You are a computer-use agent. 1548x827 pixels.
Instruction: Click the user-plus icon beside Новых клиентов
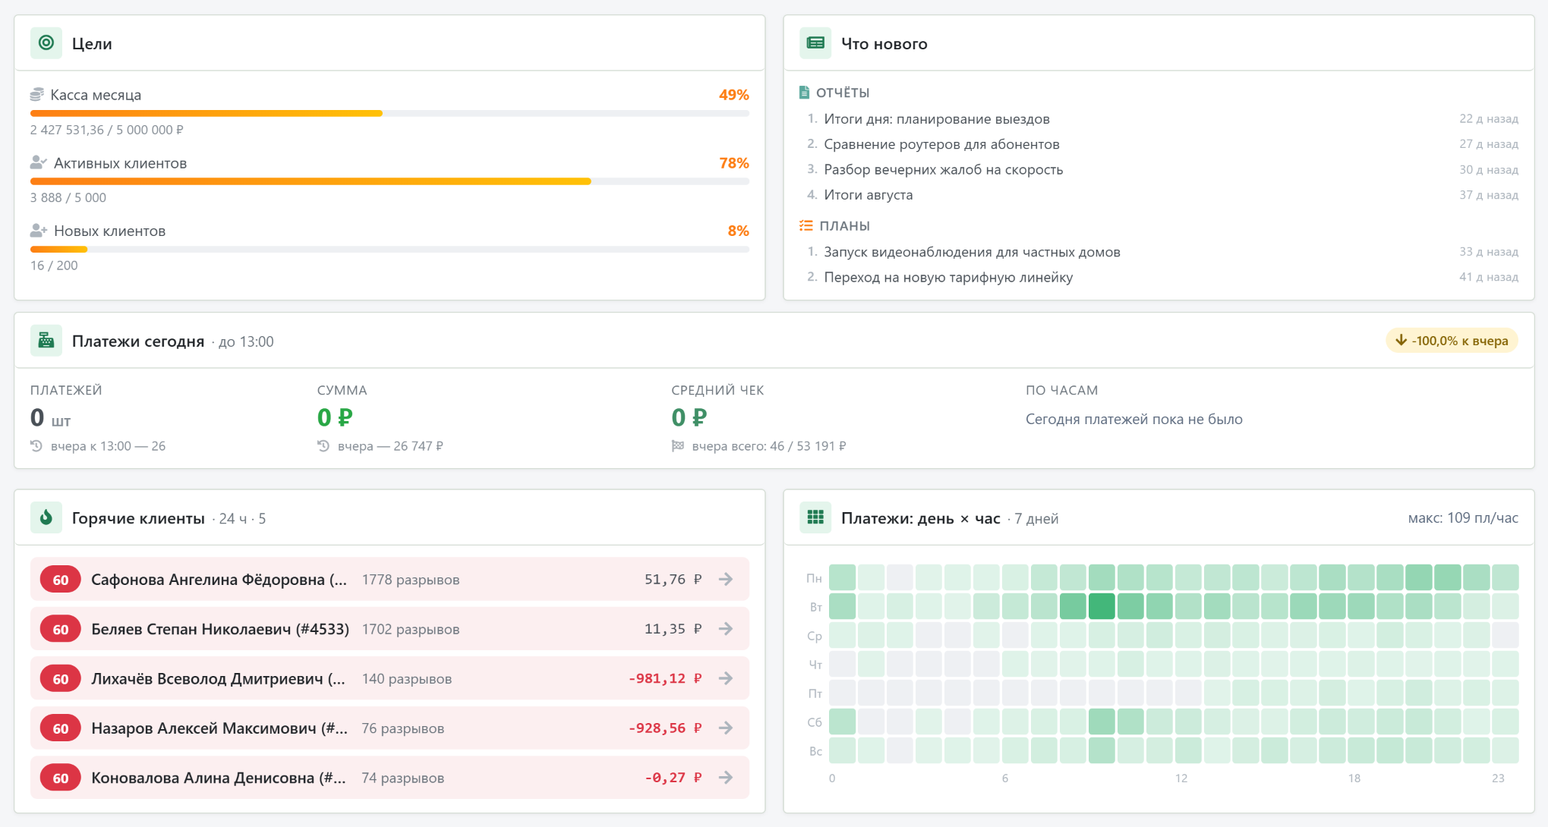pos(39,231)
